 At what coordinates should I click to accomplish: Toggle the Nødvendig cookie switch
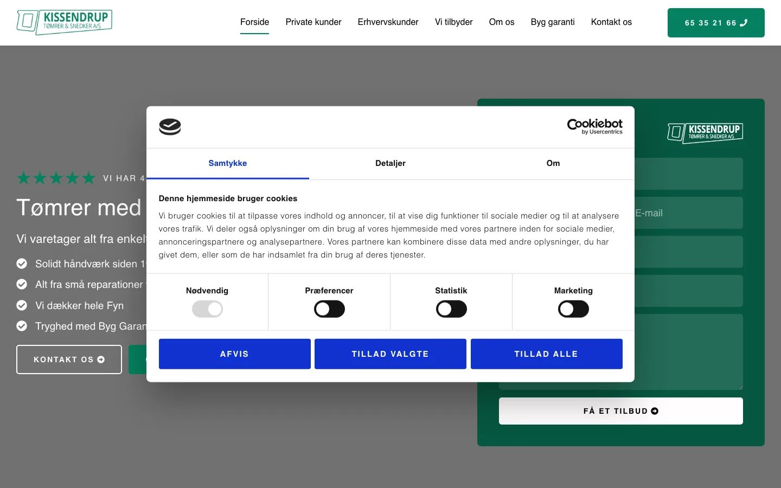(x=207, y=309)
